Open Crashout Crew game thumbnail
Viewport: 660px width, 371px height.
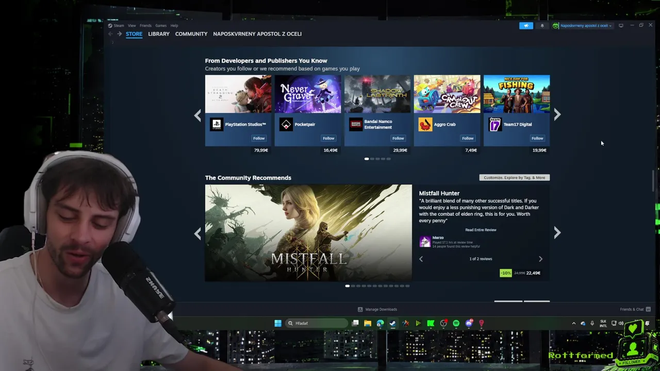[447, 94]
